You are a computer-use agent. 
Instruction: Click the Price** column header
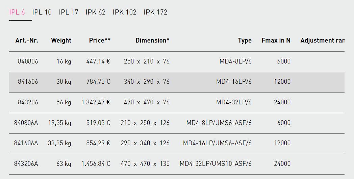pyautogui.click(x=100, y=41)
